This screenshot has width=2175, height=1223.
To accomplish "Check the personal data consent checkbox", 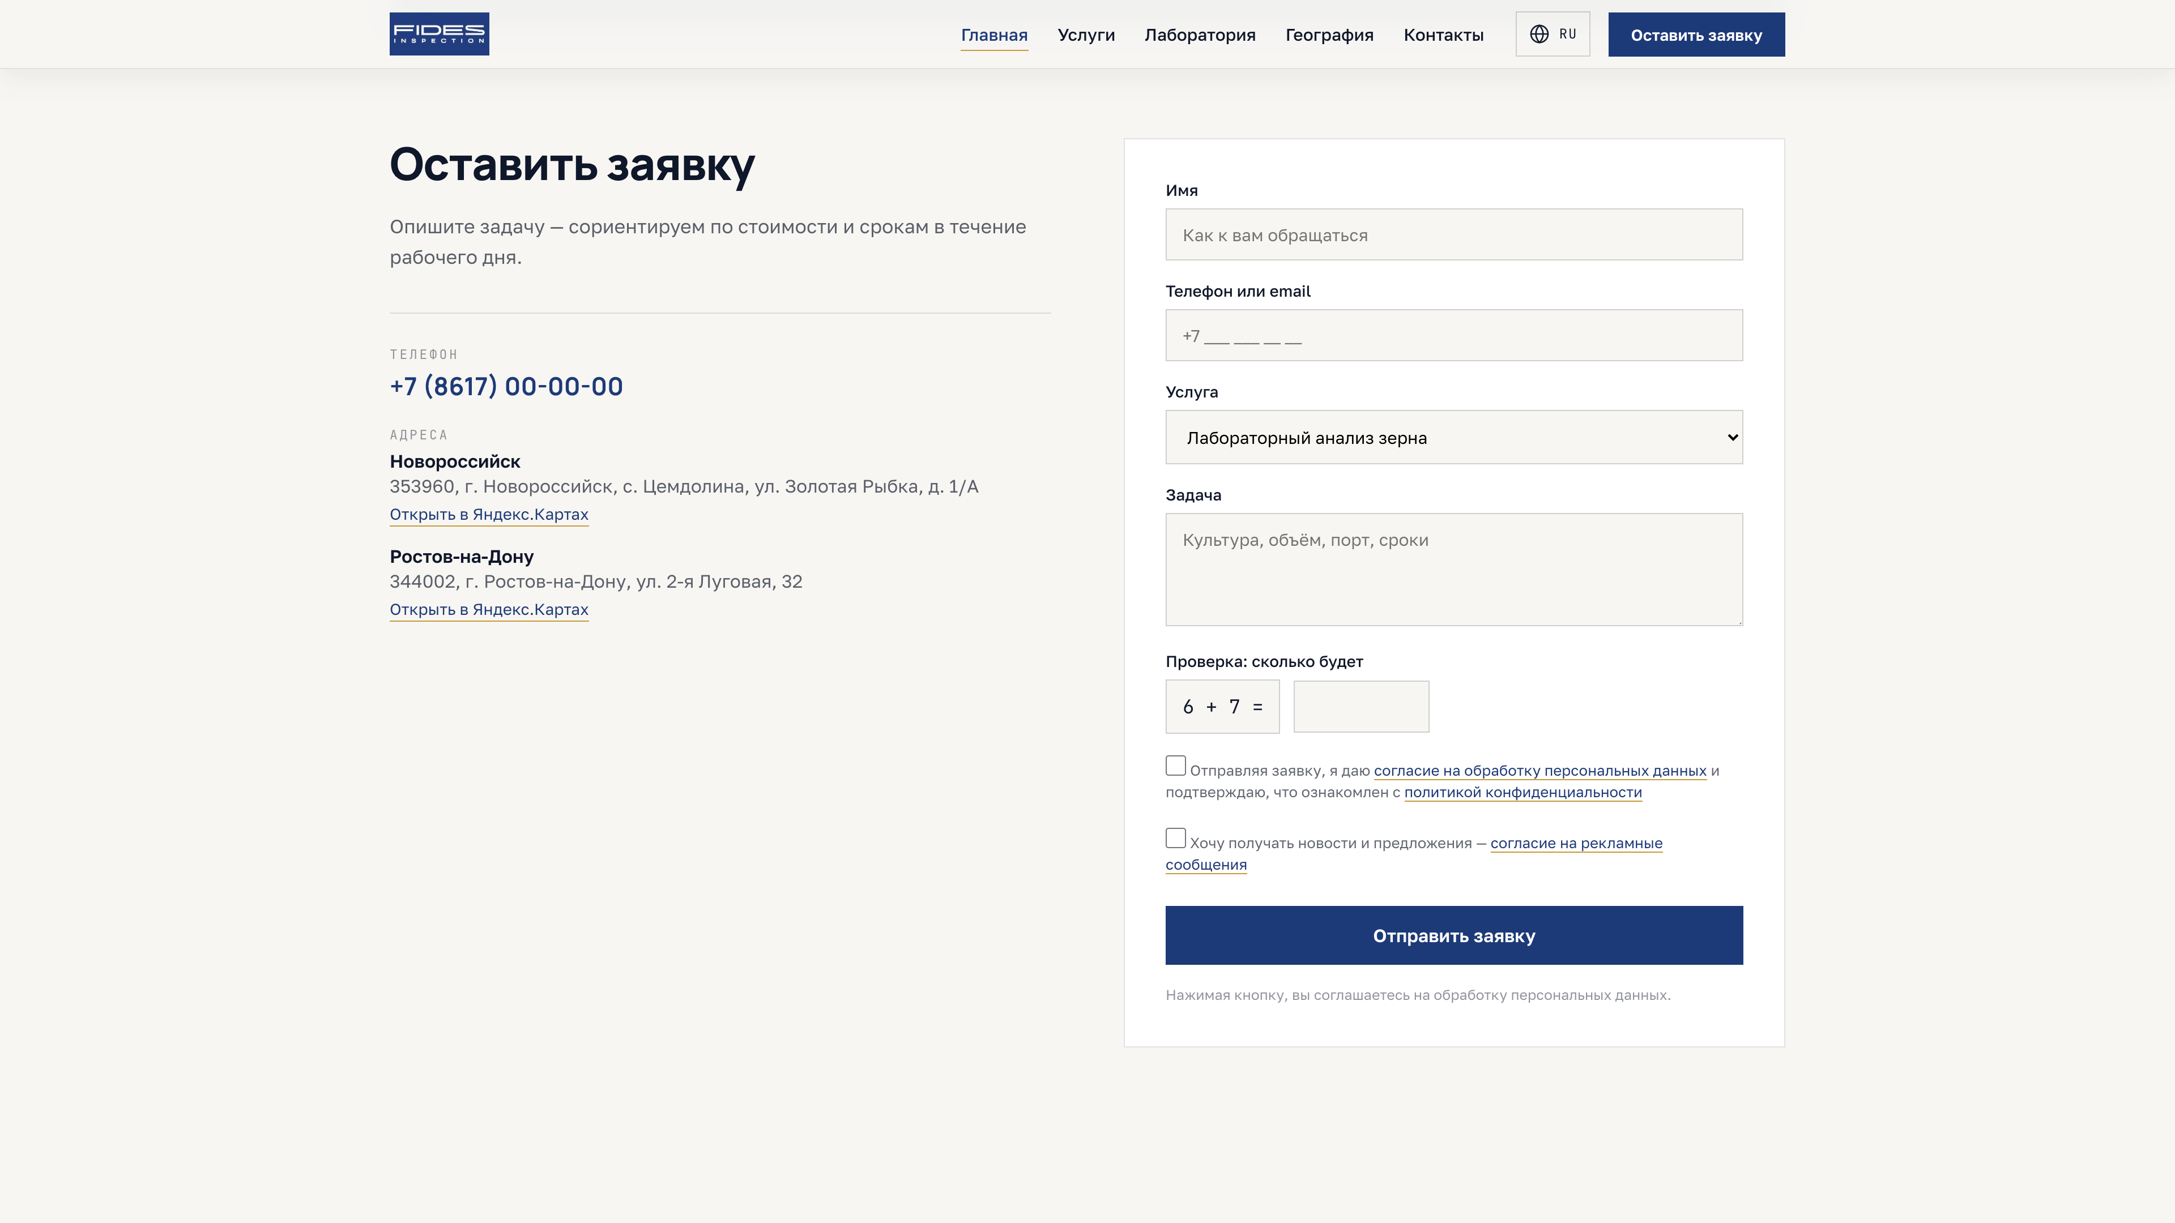I will [x=1175, y=766].
